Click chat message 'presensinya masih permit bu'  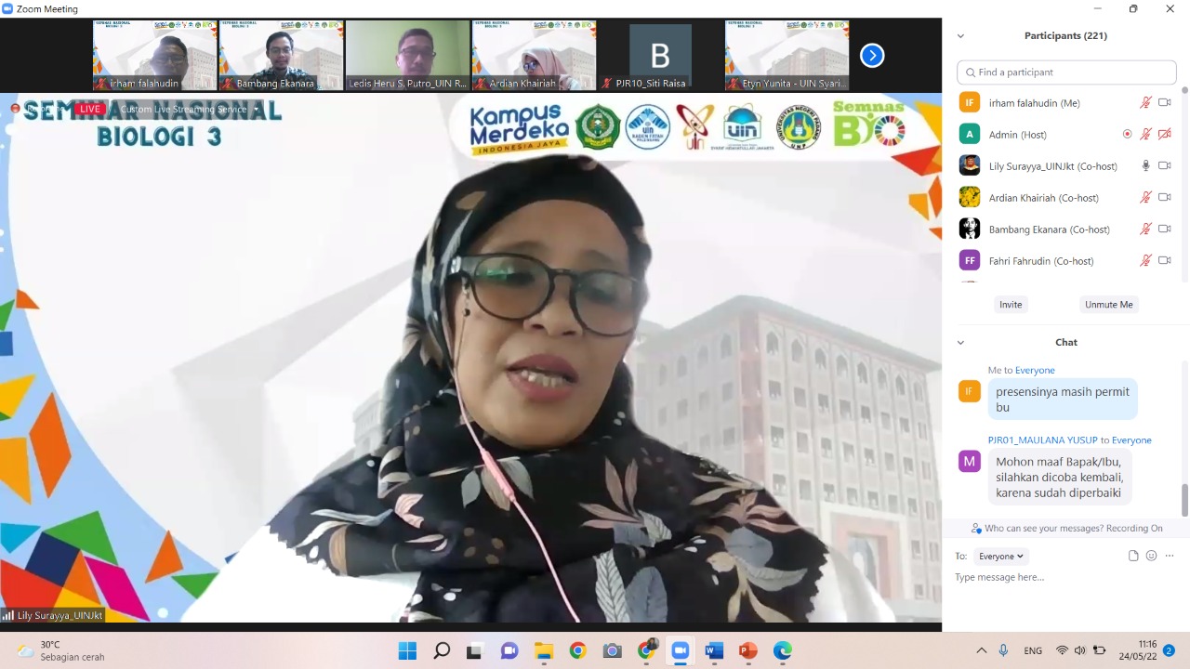pos(1063,400)
